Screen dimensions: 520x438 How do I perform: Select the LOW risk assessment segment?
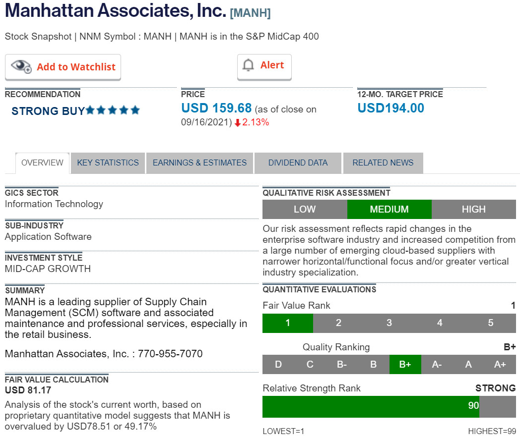click(304, 210)
